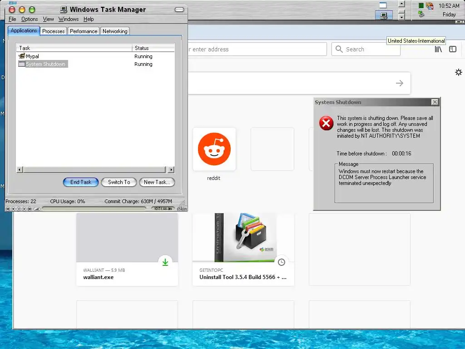This screenshot has width=465, height=349.
Task: Click the go arrow in the new tab search bar
Action: point(400,83)
